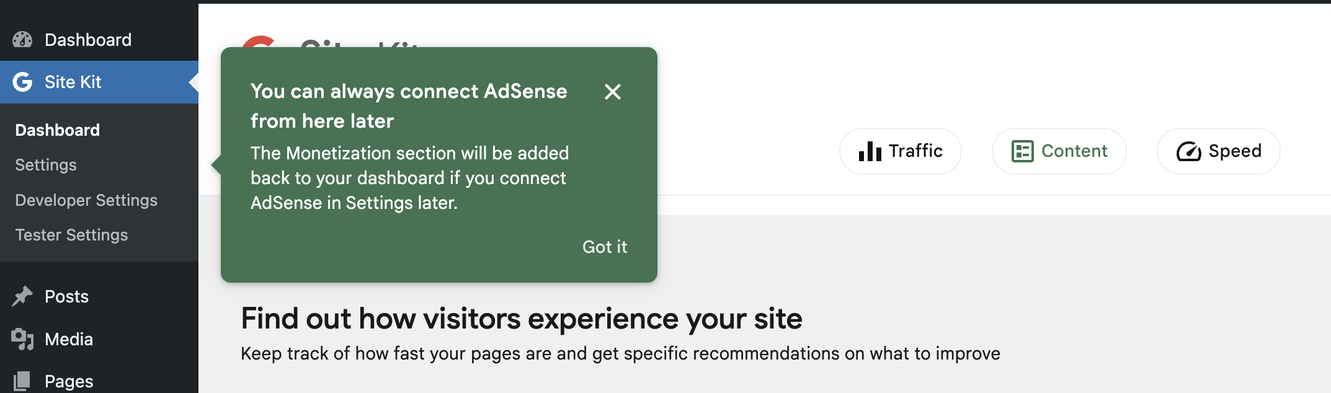Click the Posts menu entry
The height and width of the screenshot is (393, 1331).
[66, 296]
